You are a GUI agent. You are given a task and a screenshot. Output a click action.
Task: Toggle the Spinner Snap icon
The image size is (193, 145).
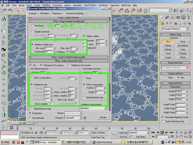(139, 11)
